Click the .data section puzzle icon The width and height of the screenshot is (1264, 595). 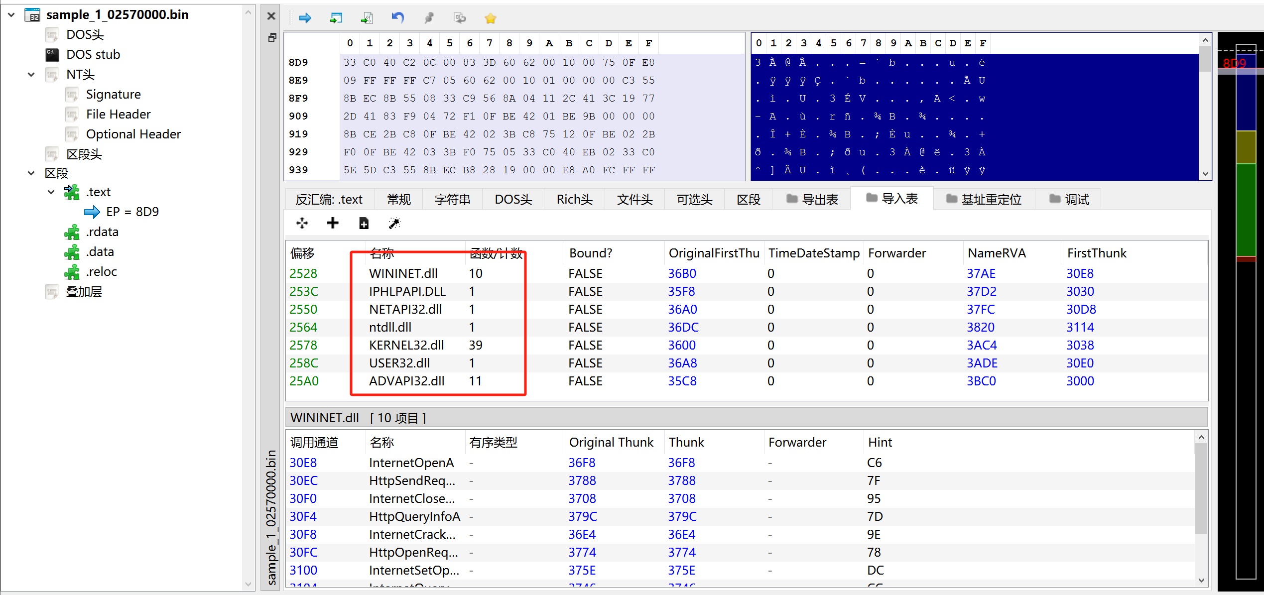point(72,252)
